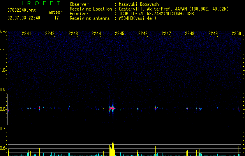Click the 0.9 kHz axis label
The width and height of the screenshot is (245, 156).
tap(3, 90)
